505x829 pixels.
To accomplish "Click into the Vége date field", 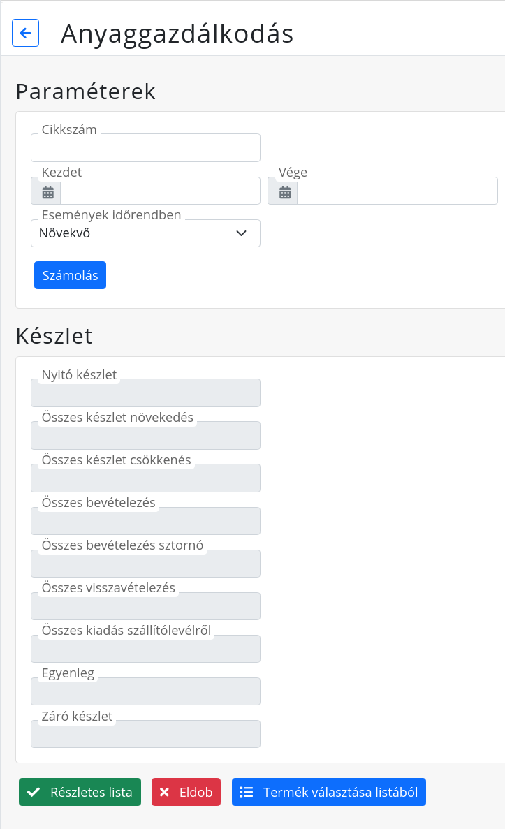I will [397, 191].
